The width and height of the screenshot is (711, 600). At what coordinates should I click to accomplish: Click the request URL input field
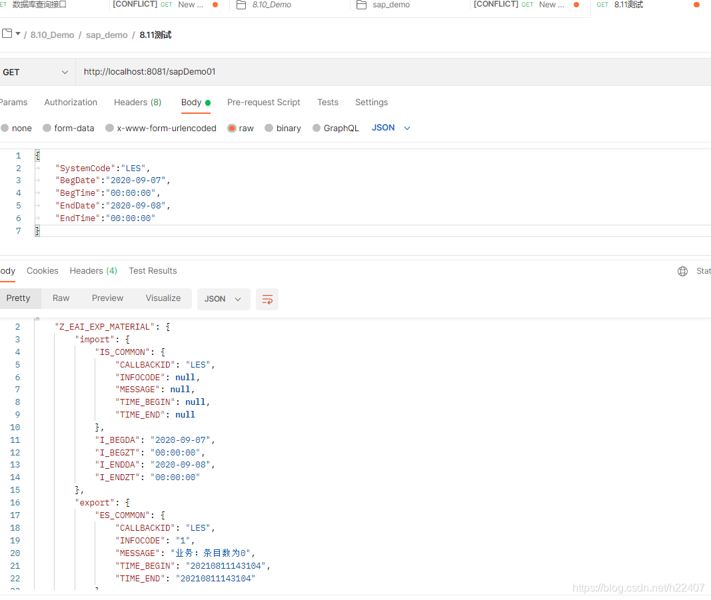tap(394, 72)
